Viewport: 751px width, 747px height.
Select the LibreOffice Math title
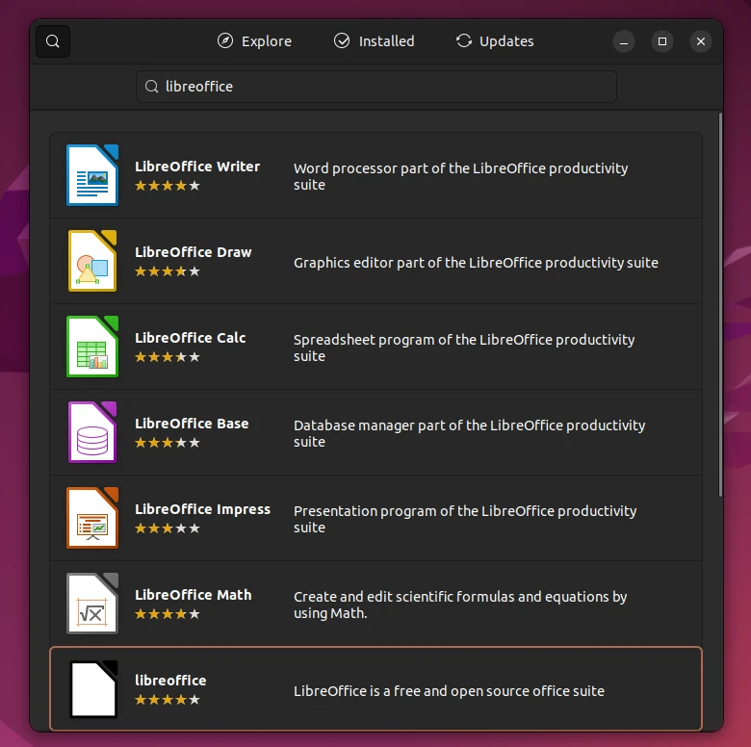click(x=193, y=595)
